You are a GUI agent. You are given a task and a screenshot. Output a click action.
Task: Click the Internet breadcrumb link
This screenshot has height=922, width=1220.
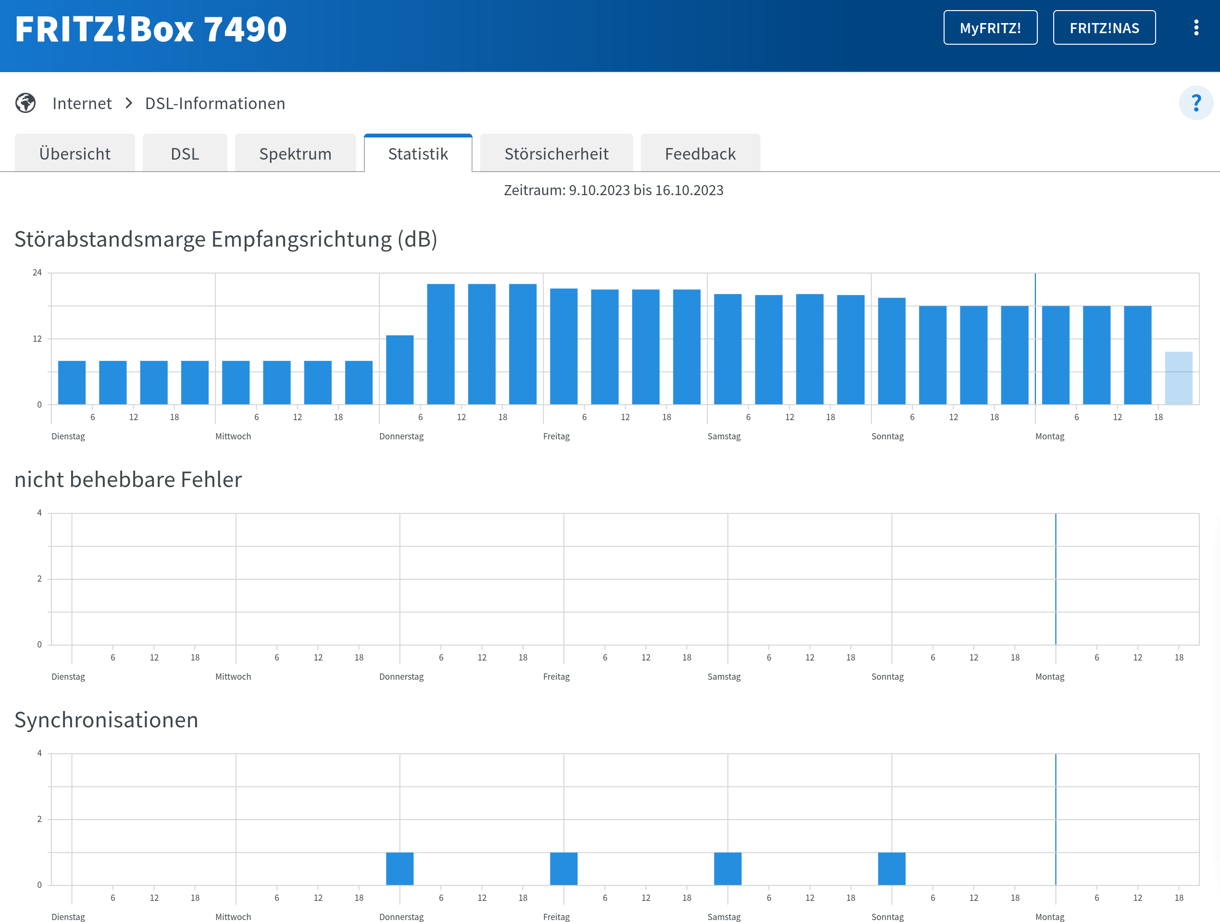(82, 103)
